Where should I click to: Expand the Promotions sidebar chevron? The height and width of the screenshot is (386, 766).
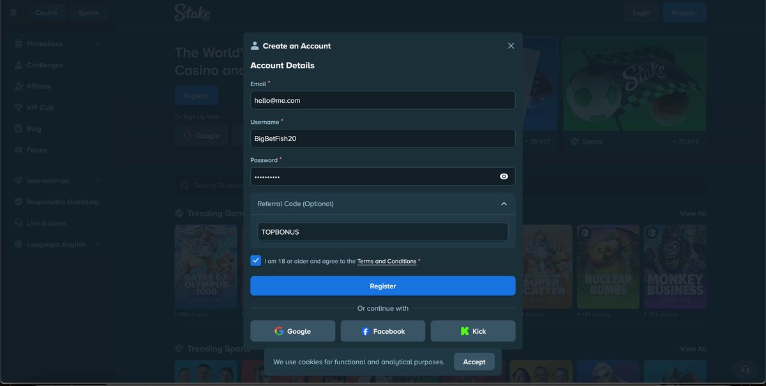[98, 44]
